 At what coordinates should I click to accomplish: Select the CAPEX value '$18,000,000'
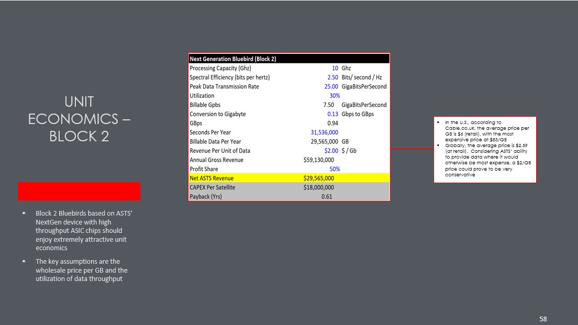pos(319,187)
